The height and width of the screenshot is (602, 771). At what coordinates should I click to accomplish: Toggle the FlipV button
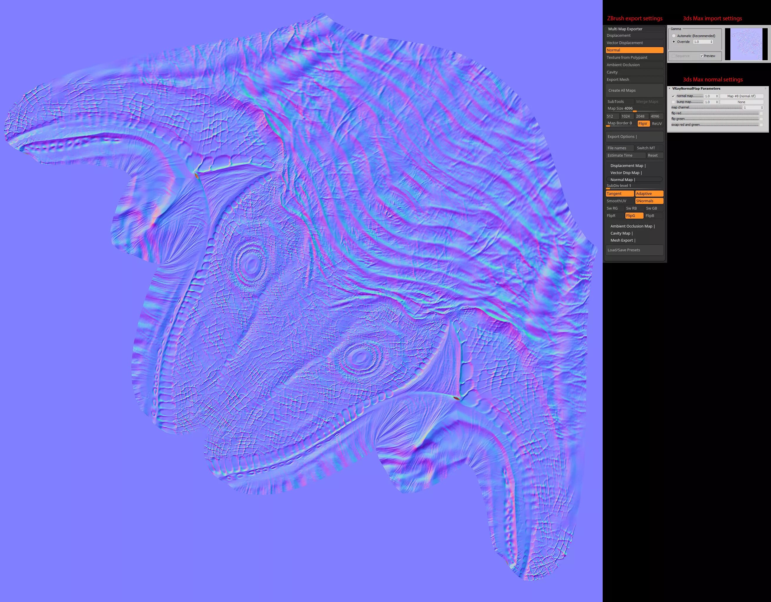point(643,123)
